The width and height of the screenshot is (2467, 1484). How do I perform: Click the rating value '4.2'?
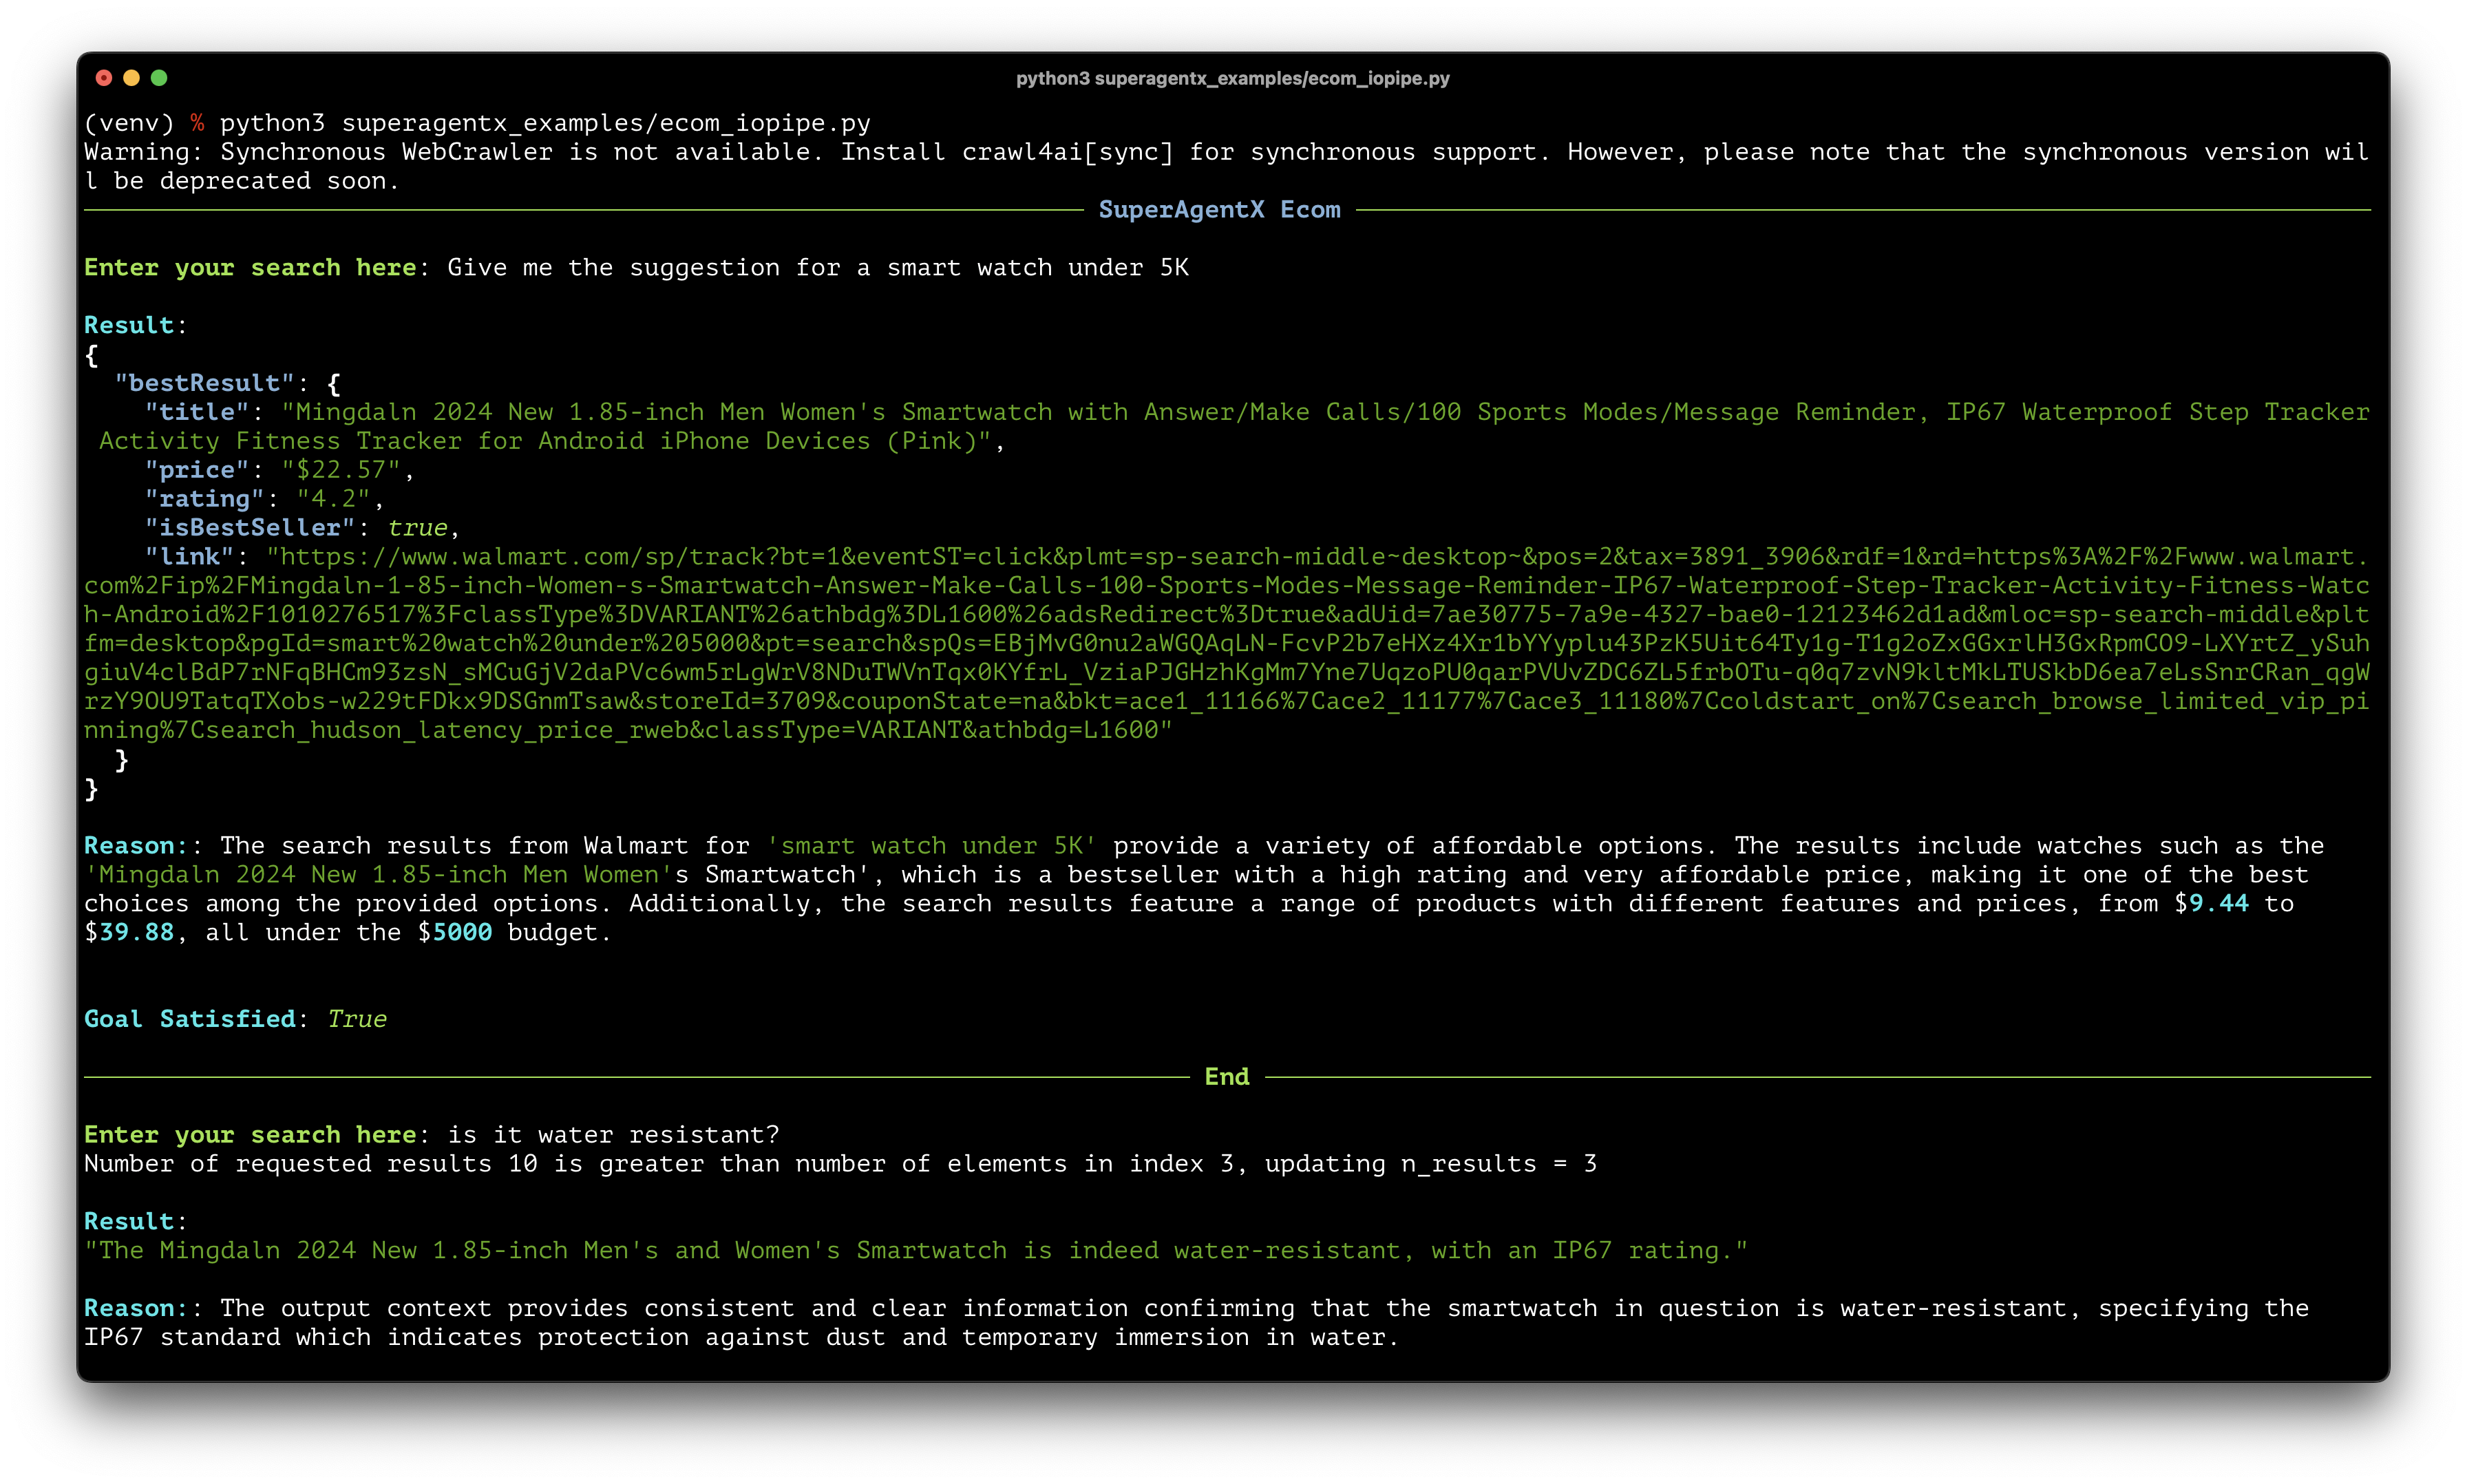333,499
